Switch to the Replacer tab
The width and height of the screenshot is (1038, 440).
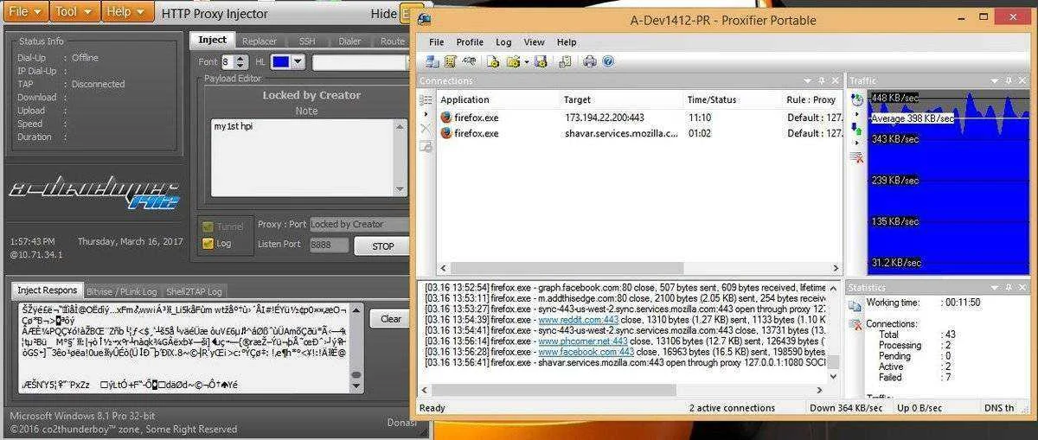coord(259,41)
